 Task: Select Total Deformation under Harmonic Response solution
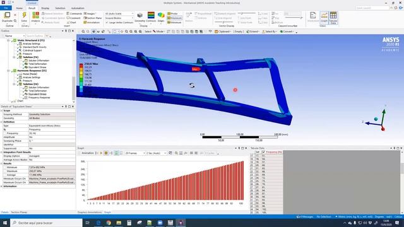click(38, 91)
